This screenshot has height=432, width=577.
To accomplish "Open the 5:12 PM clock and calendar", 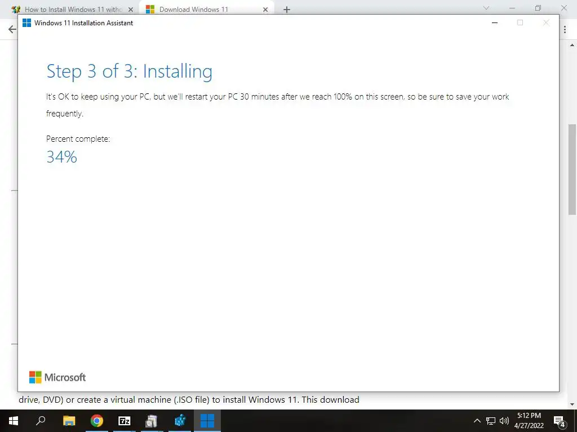I will coord(529,421).
